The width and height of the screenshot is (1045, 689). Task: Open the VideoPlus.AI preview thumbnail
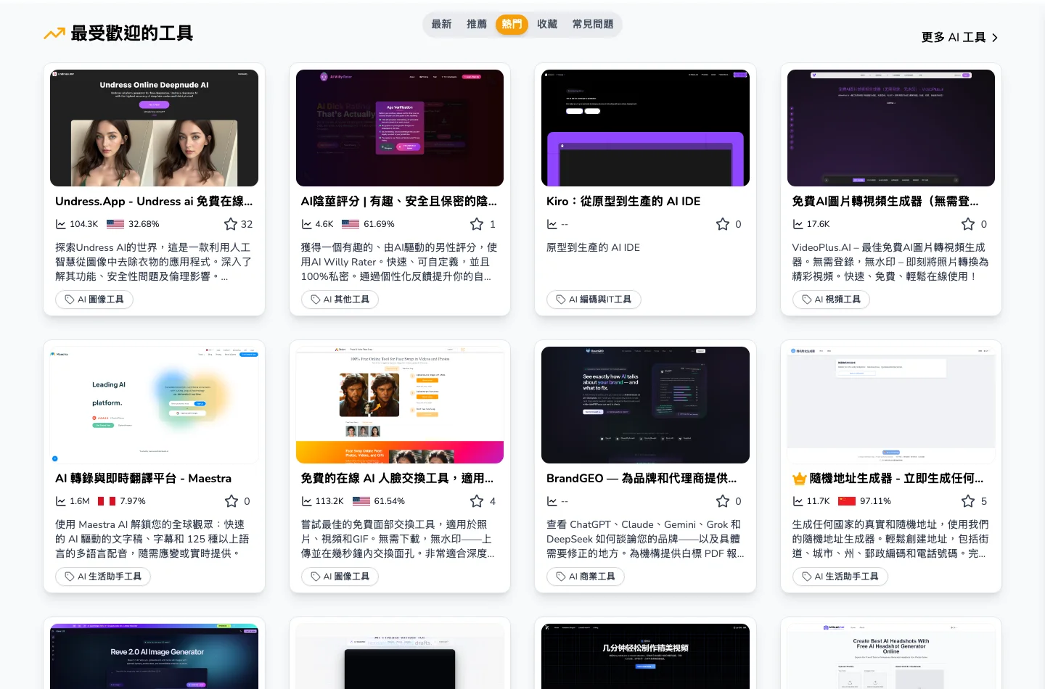point(891,128)
